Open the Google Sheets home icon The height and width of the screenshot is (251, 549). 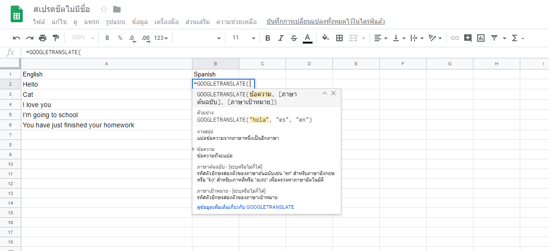(16, 15)
